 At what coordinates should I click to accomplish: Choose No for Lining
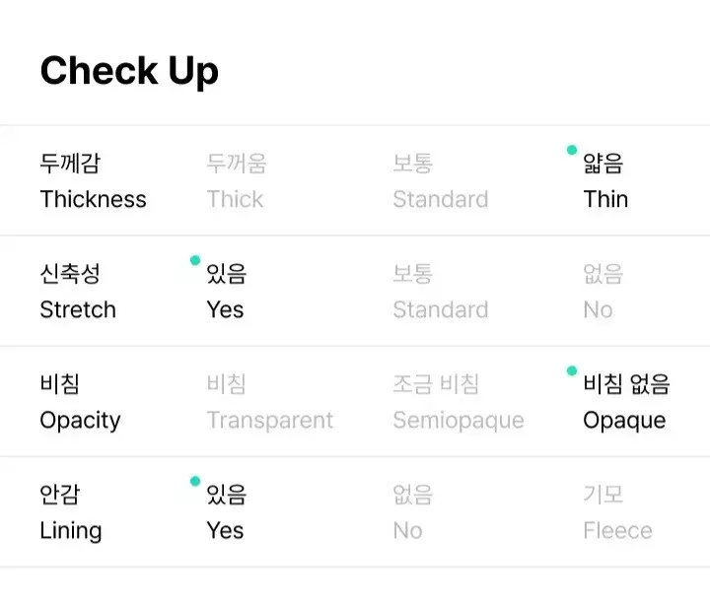[411, 512]
